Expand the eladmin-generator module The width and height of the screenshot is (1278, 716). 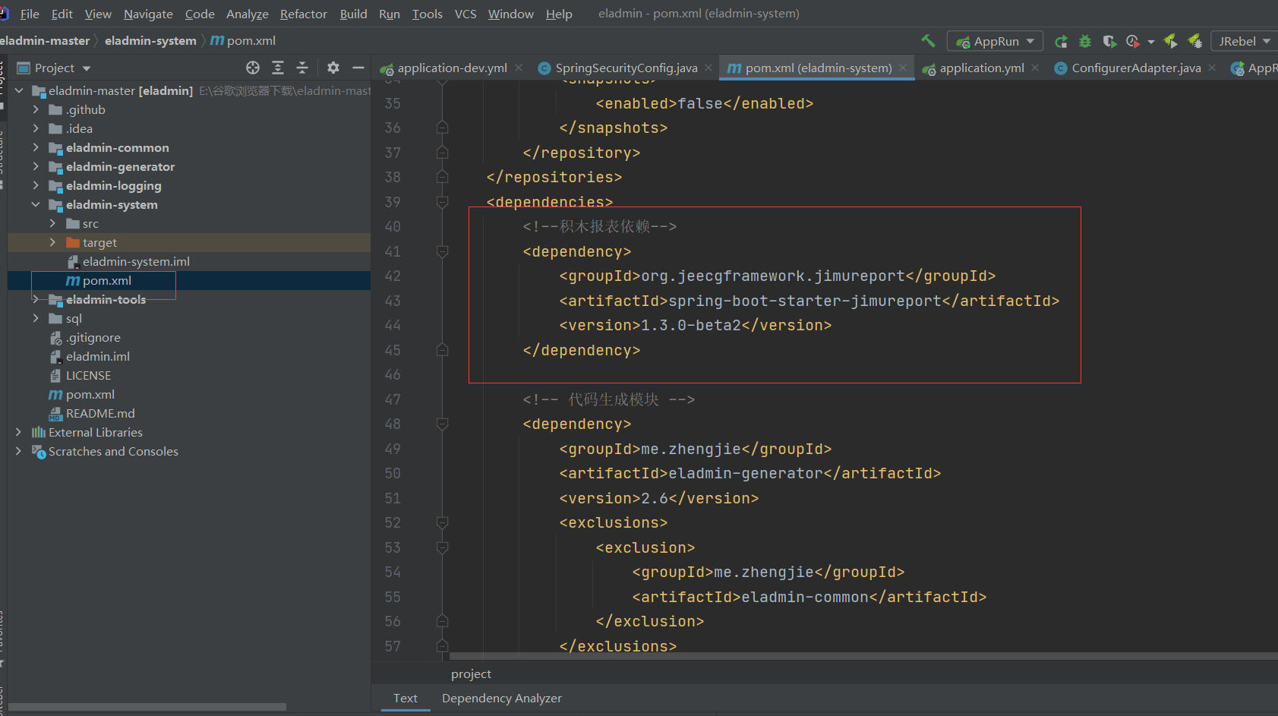coord(36,166)
